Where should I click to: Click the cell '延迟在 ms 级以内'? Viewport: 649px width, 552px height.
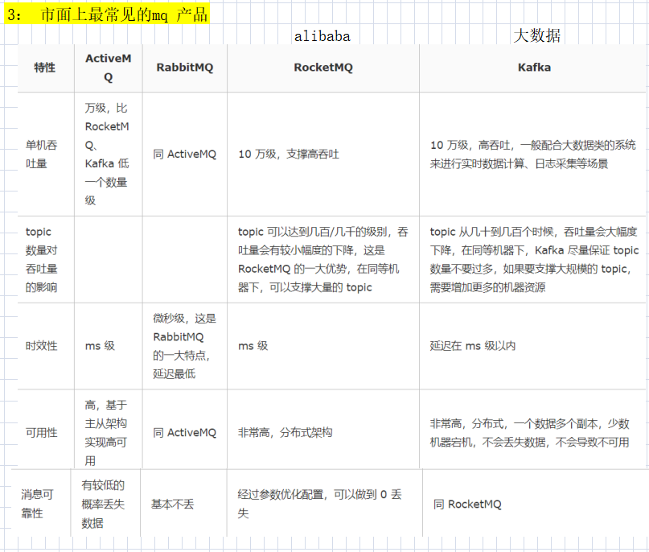(473, 346)
